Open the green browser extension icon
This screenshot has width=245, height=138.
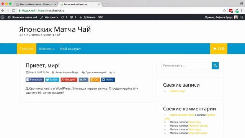pyautogui.click(x=237, y=11)
